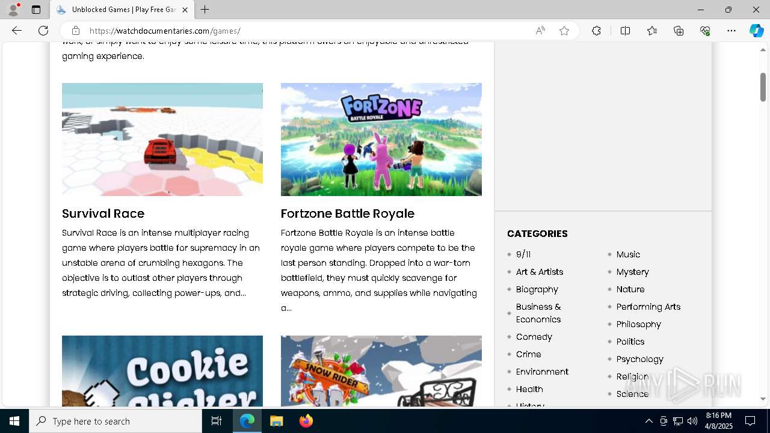
Task: Open the 9/11 category
Action: click(523, 254)
